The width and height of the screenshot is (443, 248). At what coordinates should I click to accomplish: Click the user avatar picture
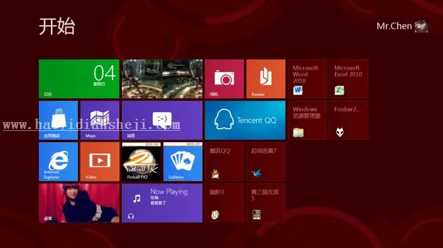(x=422, y=26)
